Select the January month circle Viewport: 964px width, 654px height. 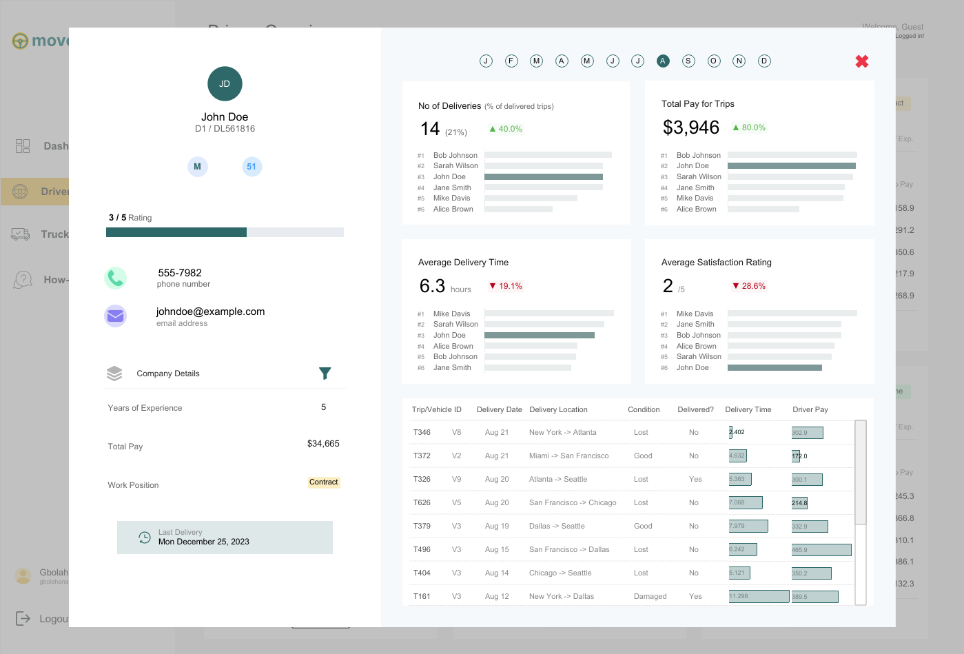(x=486, y=61)
